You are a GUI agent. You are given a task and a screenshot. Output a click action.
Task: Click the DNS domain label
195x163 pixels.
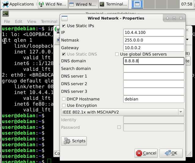73,61
